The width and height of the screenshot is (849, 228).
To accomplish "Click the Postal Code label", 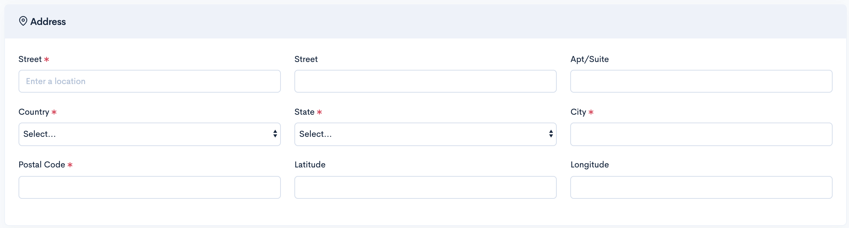I will (42, 165).
